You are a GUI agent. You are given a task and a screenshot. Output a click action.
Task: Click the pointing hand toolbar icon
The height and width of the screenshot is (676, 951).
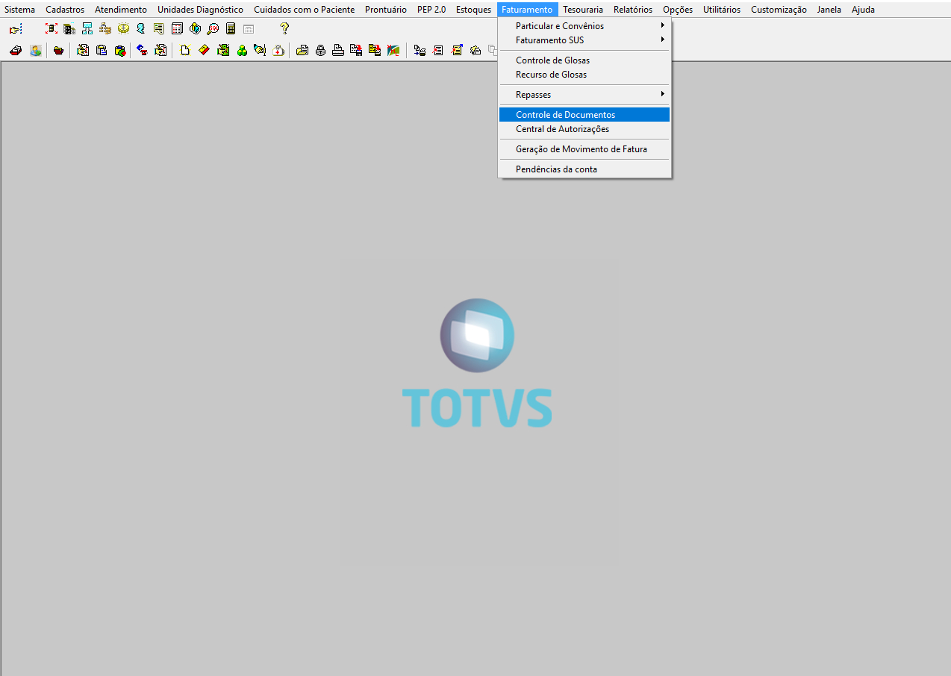pos(16,29)
